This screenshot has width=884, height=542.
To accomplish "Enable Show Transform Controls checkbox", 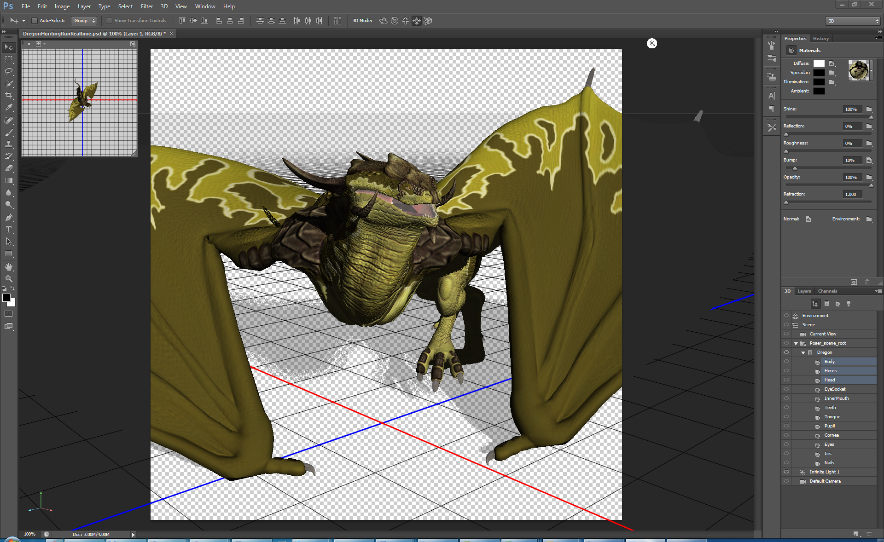I will tap(109, 21).
